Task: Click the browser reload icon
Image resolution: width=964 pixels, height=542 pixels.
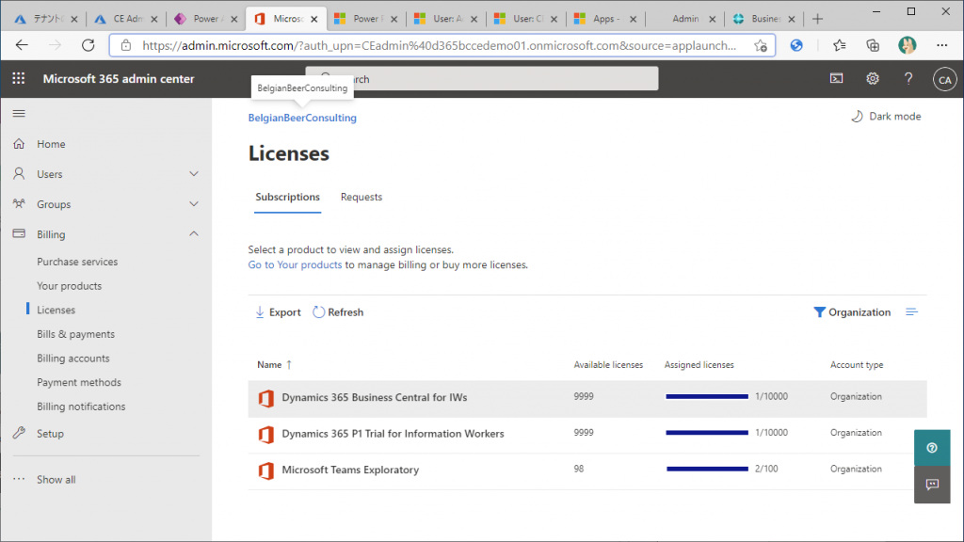Action: click(88, 45)
